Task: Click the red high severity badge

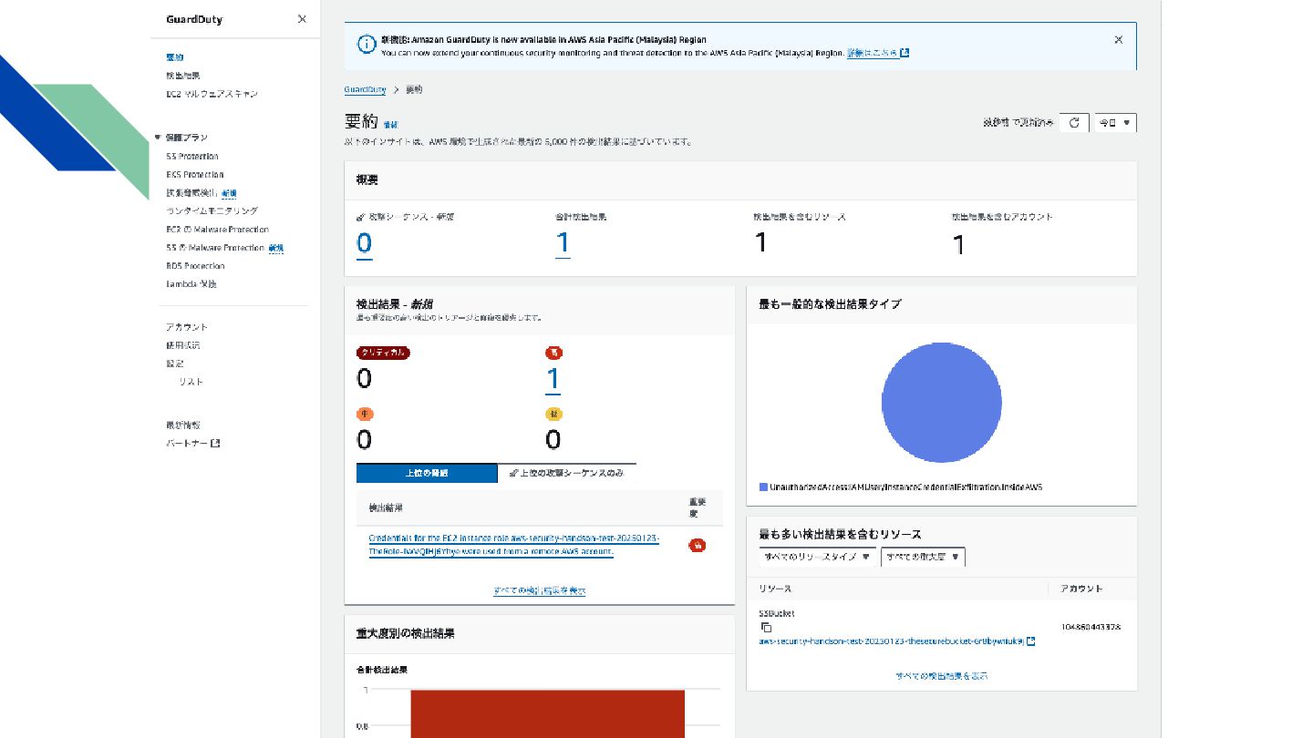Action: [553, 353]
